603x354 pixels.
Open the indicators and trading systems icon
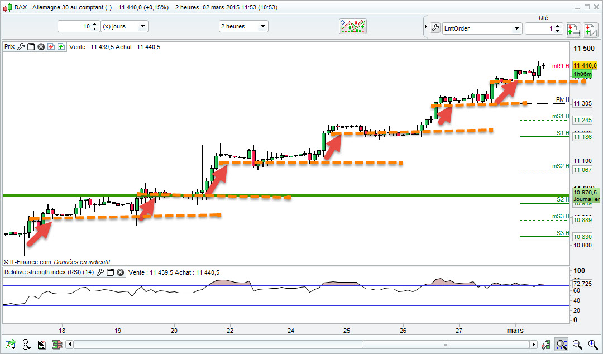tap(353, 26)
